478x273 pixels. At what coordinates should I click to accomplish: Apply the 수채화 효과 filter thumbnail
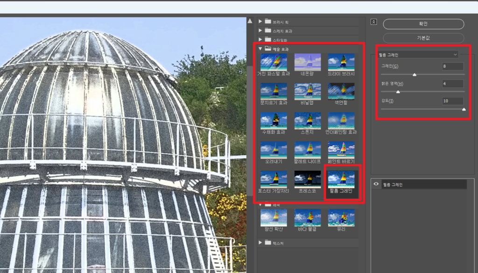(274, 121)
